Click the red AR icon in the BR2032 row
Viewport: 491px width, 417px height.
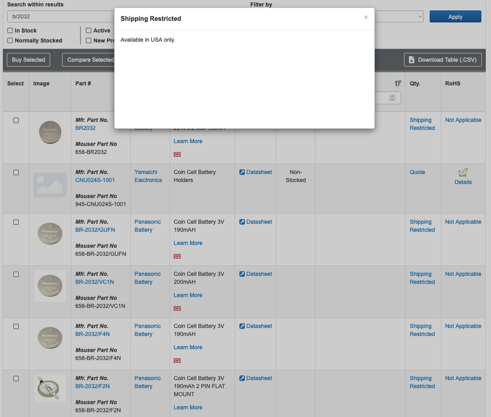click(x=177, y=154)
